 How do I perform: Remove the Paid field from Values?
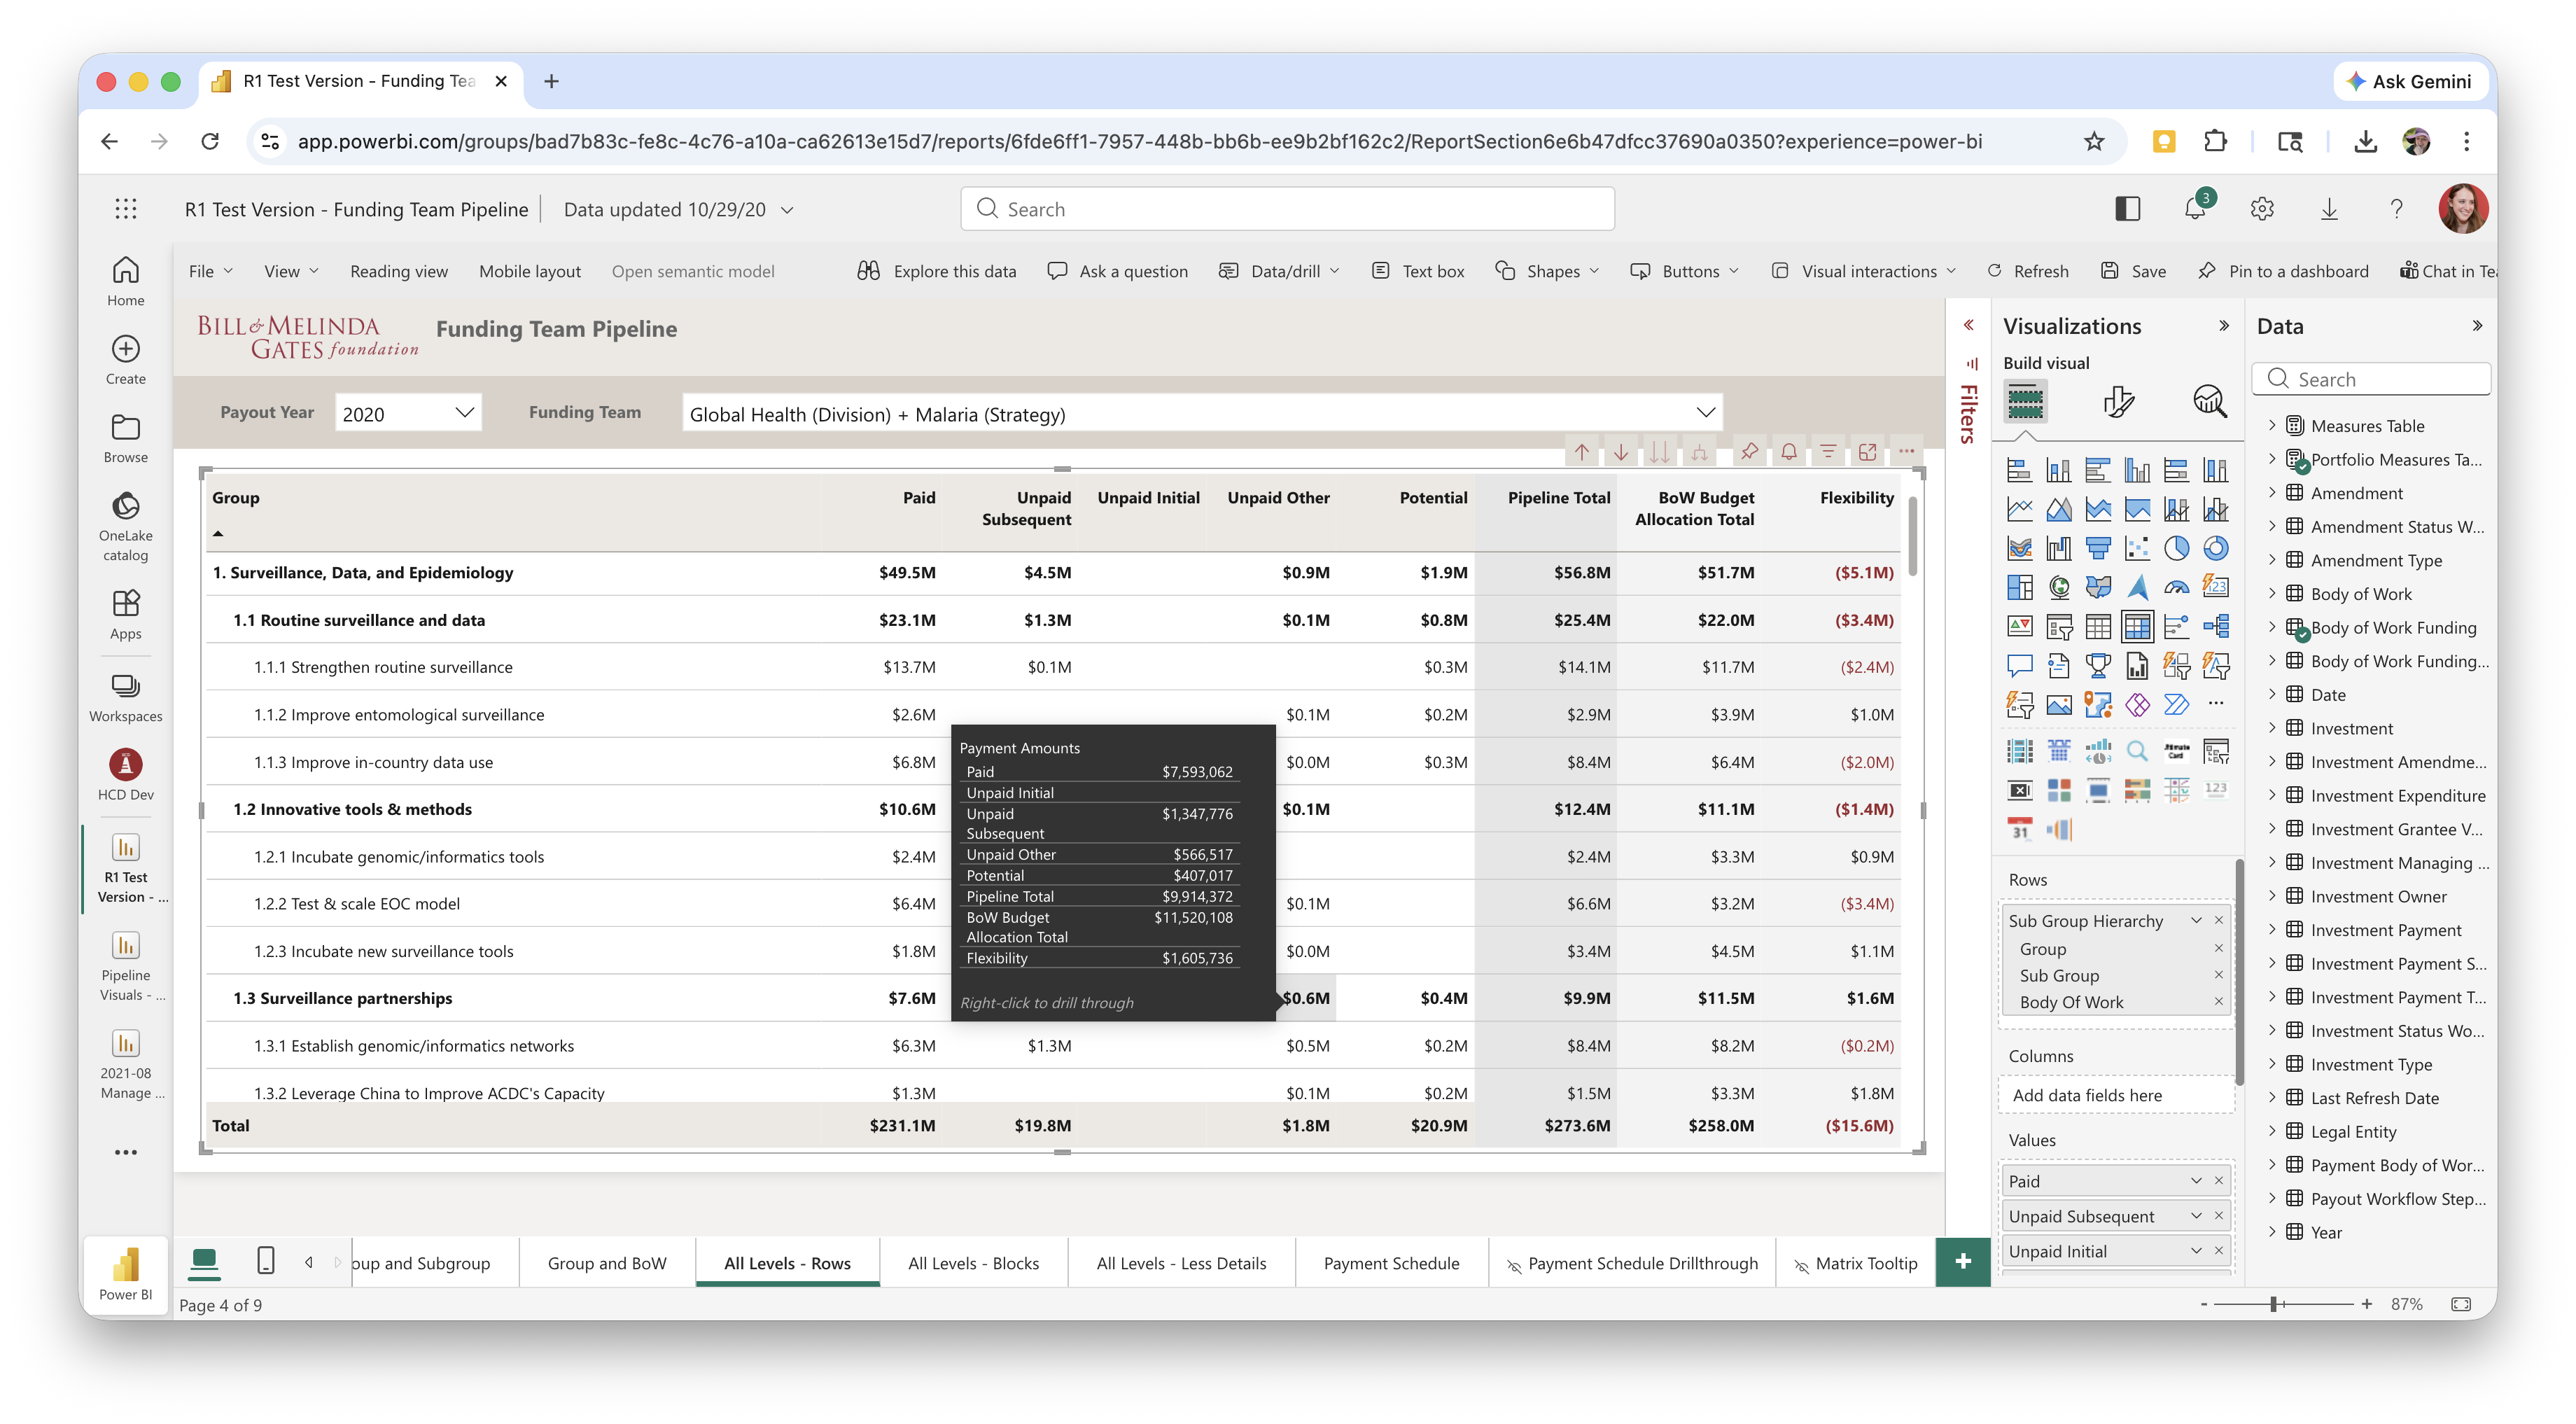[2218, 1181]
